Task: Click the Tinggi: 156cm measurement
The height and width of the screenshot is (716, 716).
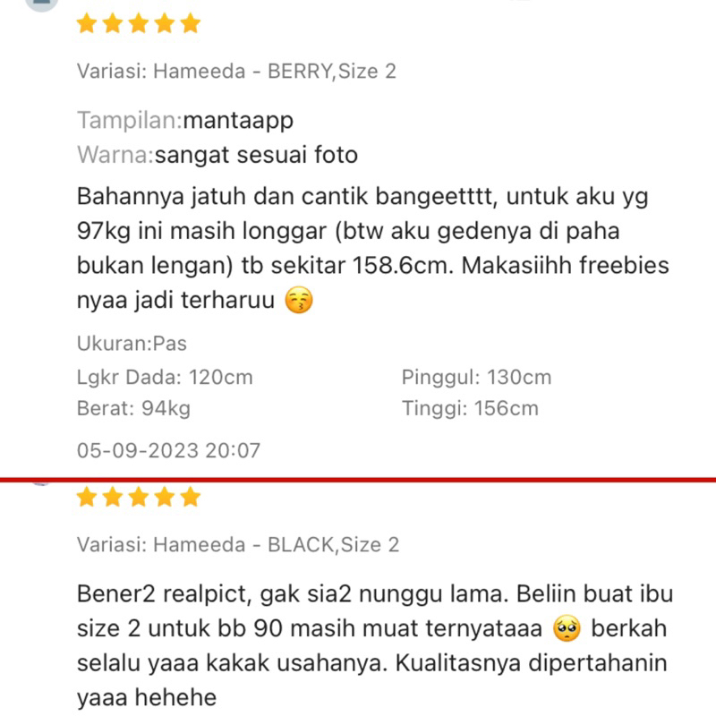Action: click(470, 409)
